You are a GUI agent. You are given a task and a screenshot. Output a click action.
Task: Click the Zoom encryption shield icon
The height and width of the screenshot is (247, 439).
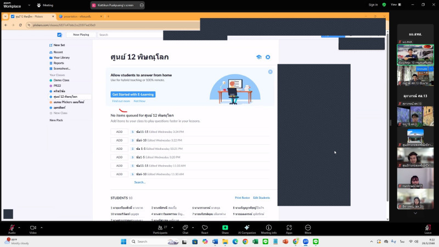coord(384,5)
